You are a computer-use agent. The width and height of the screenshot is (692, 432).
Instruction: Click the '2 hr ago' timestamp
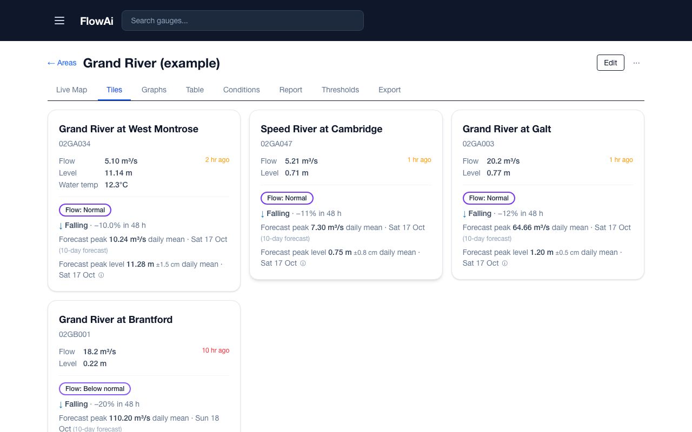coord(217,160)
